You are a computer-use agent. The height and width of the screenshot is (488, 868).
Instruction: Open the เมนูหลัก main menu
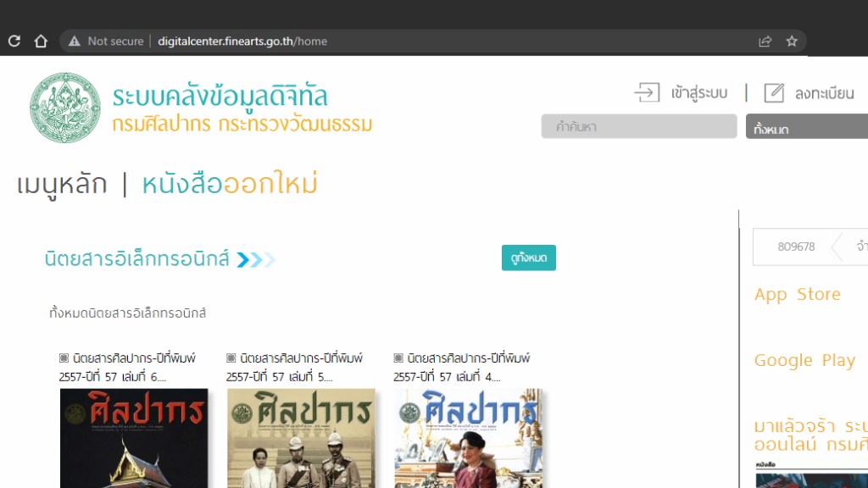tap(62, 184)
